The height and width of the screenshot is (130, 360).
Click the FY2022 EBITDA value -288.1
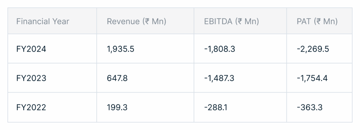pyautogui.click(x=216, y=107)
